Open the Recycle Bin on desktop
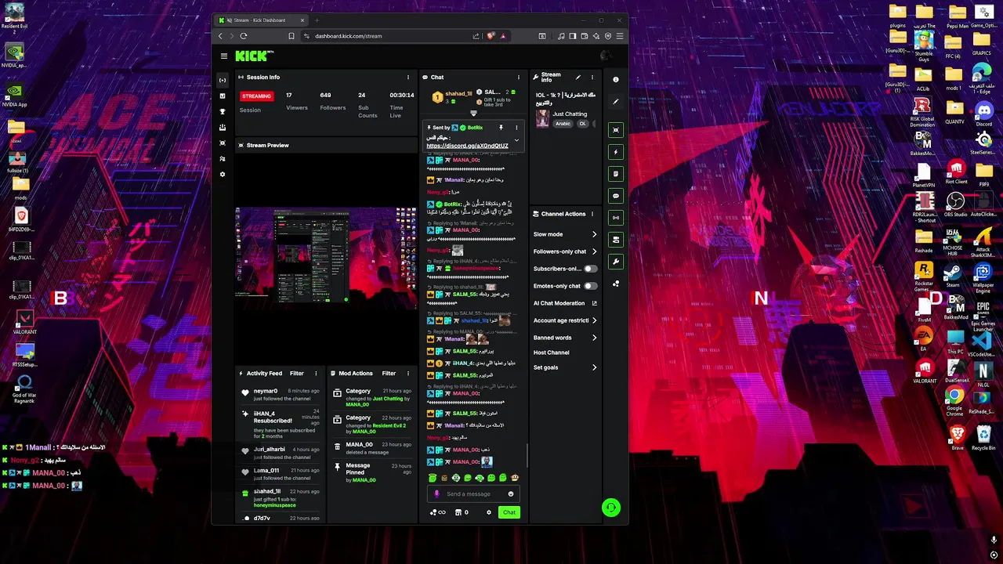This screenshot has width=1003, height=564. pyautogui.click(x=983, y=438)
